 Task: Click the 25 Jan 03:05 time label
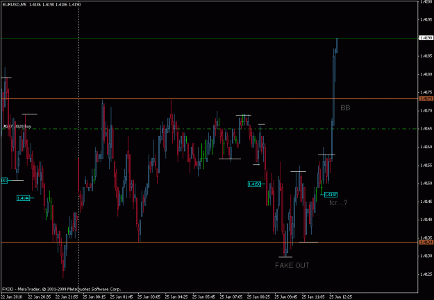pos(149,297)
